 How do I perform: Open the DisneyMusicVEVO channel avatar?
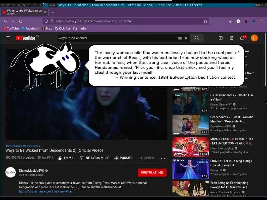[x=10, y=172]
